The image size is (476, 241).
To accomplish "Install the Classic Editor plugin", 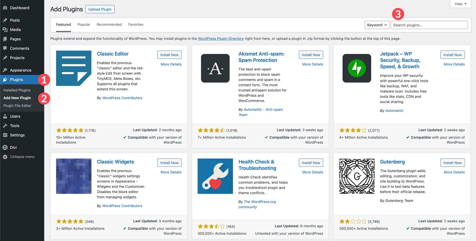I will (x=169, y=55).
